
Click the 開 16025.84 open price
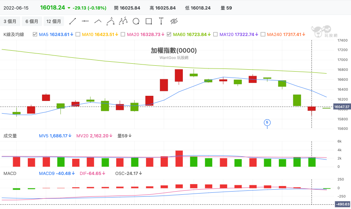coord(127,8)
